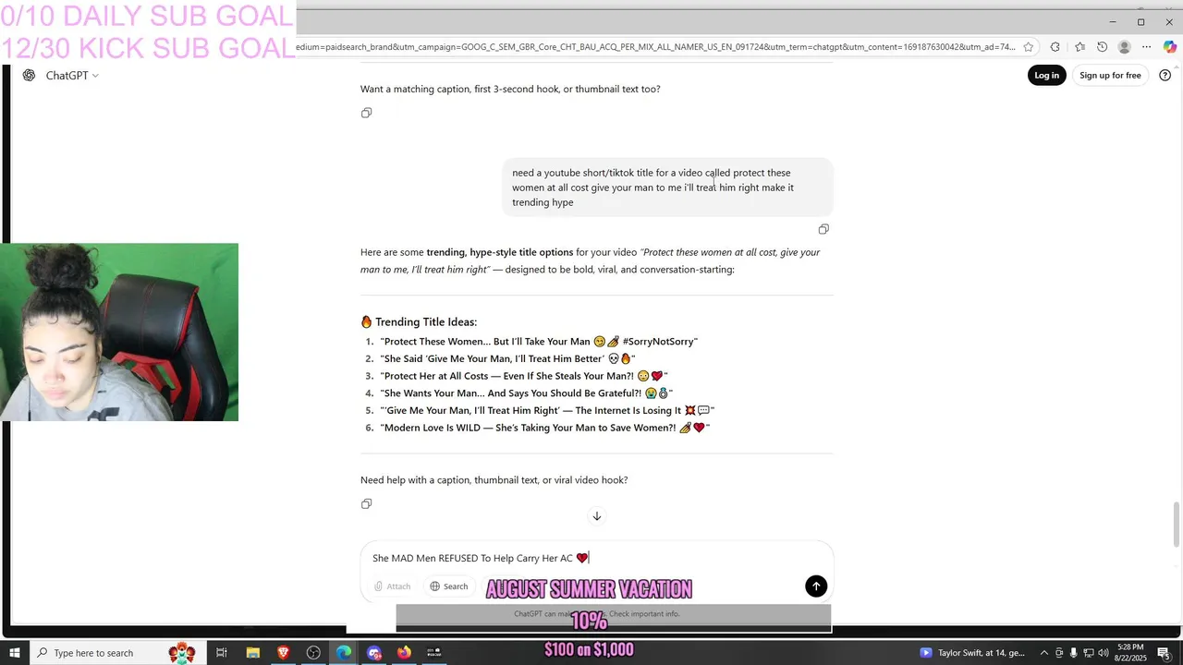This screenshot has width=1183, height=665.
Task: Open File Explorer from the taskbar
Action: pyautogui.click(x=252, y=653)
